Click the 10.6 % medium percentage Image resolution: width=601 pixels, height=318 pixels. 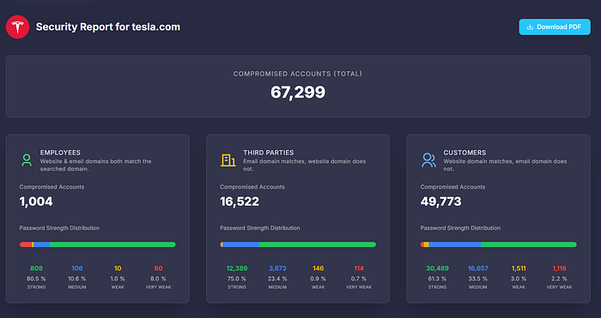pos(77,279)
